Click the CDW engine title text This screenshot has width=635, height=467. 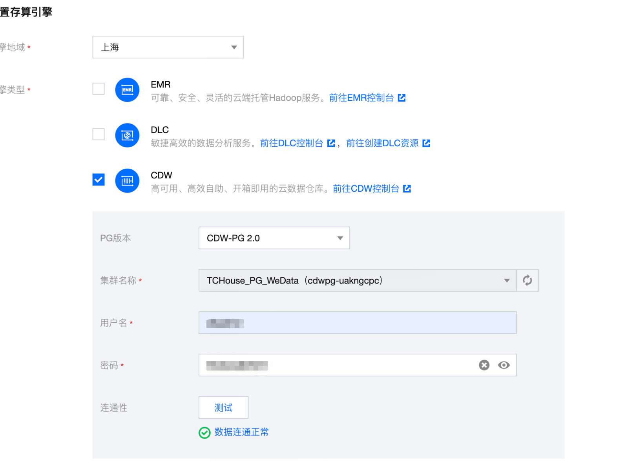tap(161, 175)
